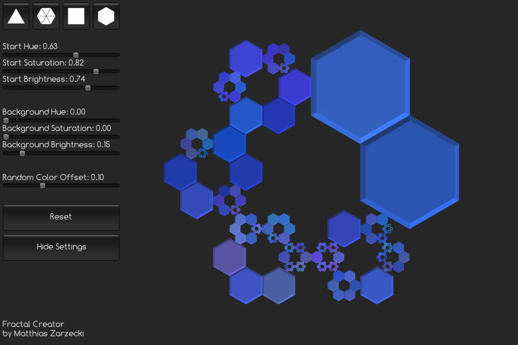518x345 pixels.
Task: Pick the square fractal shape
Action: 76,16
